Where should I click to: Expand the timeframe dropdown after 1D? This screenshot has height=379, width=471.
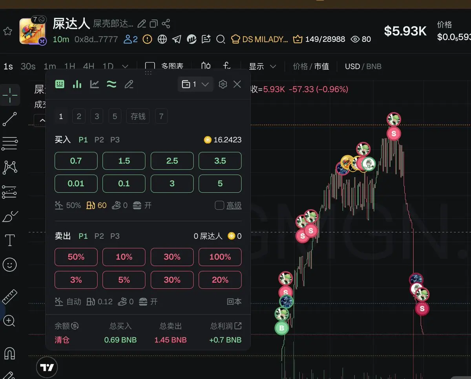pyautogui.click(x=125, y=66)
